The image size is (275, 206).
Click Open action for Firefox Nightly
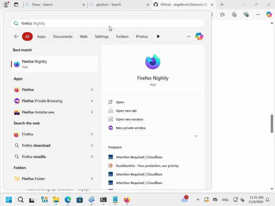[x=120, y=102]
